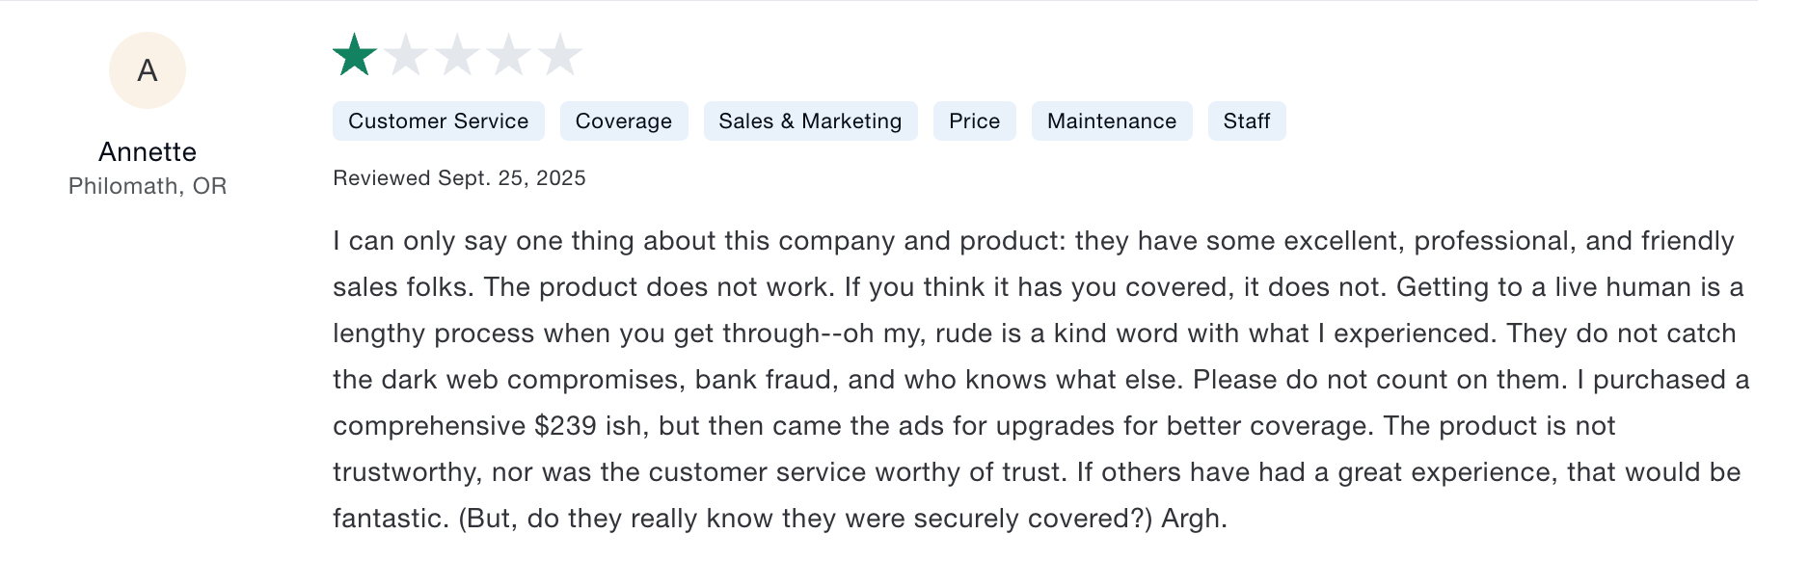Pick the Maintenance tag

point(1111,121)
